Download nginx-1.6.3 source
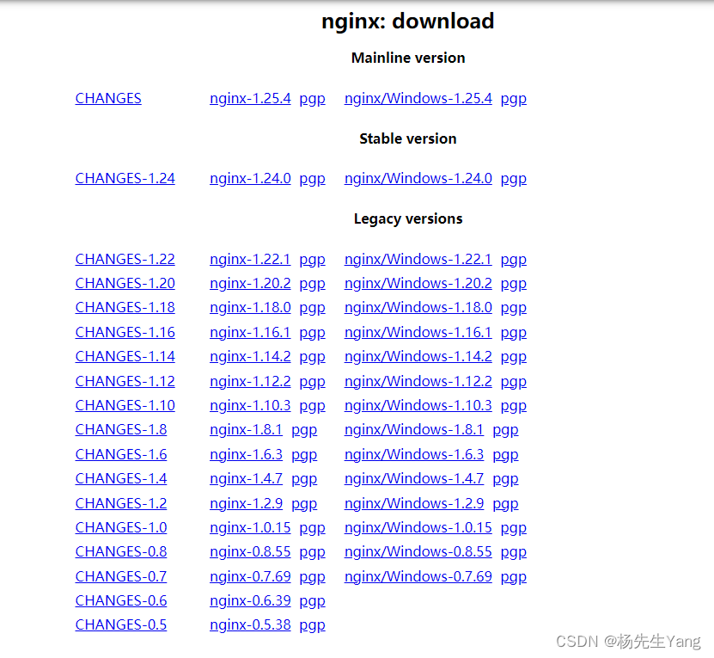This screenshot has height=658, width=714. coord(246,455)
